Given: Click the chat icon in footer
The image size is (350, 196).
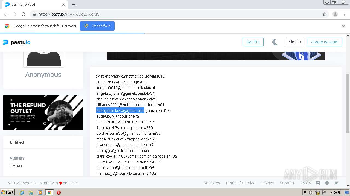Looking at the screenshot, I should tap(318, 183).
